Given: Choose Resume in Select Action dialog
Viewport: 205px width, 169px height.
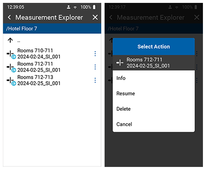Looking at the screenshot, I should [154, 94].
